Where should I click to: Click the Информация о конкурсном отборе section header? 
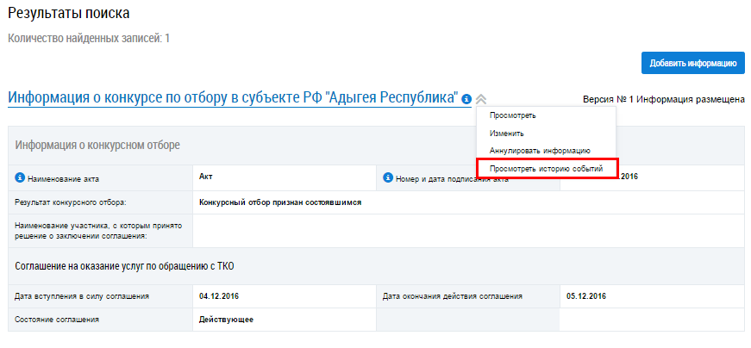pyautogui.click(x=97, y=145)
